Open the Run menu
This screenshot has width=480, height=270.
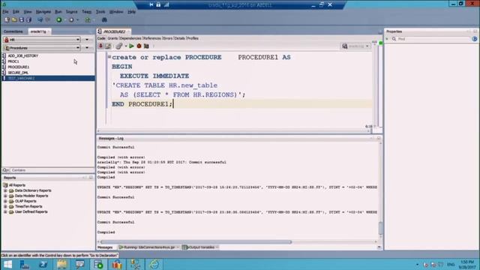click(x=58, y=12)
